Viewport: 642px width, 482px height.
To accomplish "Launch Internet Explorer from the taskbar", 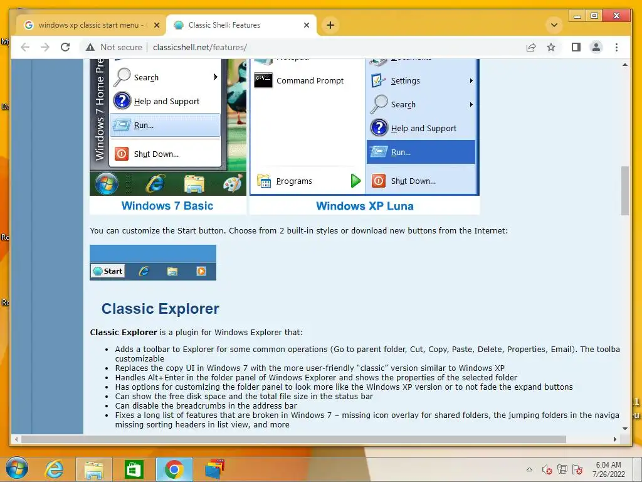I will click(x=54, y=469).
